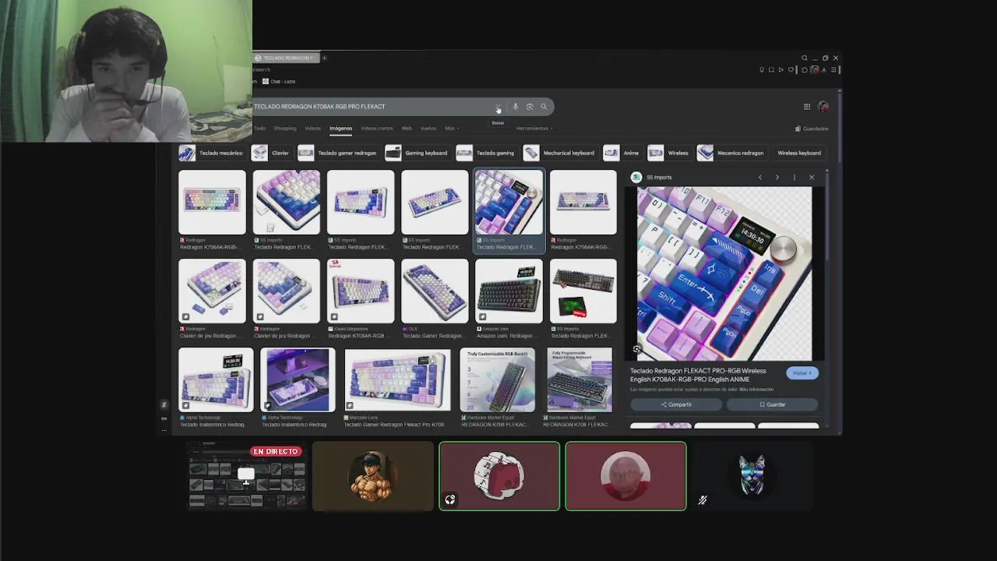Click the Compartir share button
This screenshot has height=561, width=997.
pos(676,404)
